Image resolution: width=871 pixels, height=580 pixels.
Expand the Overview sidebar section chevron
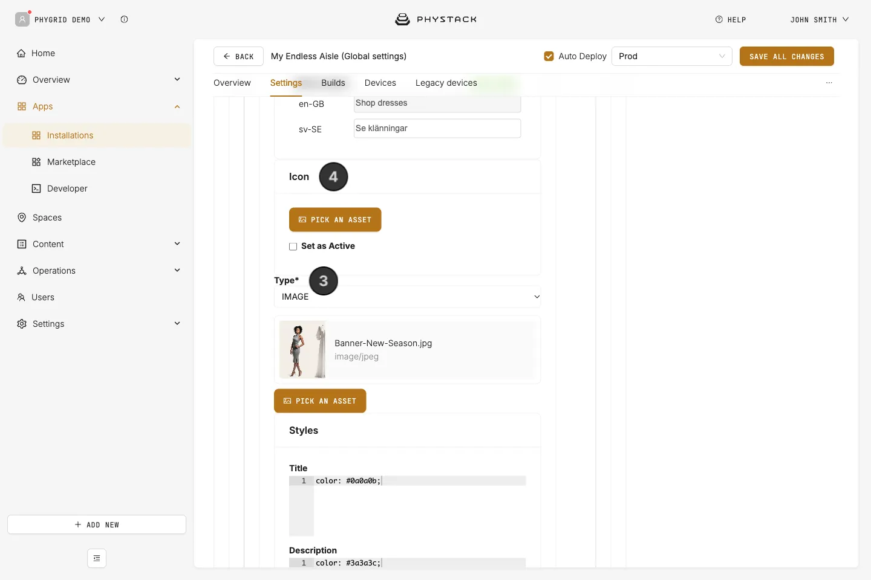[177, 79]
